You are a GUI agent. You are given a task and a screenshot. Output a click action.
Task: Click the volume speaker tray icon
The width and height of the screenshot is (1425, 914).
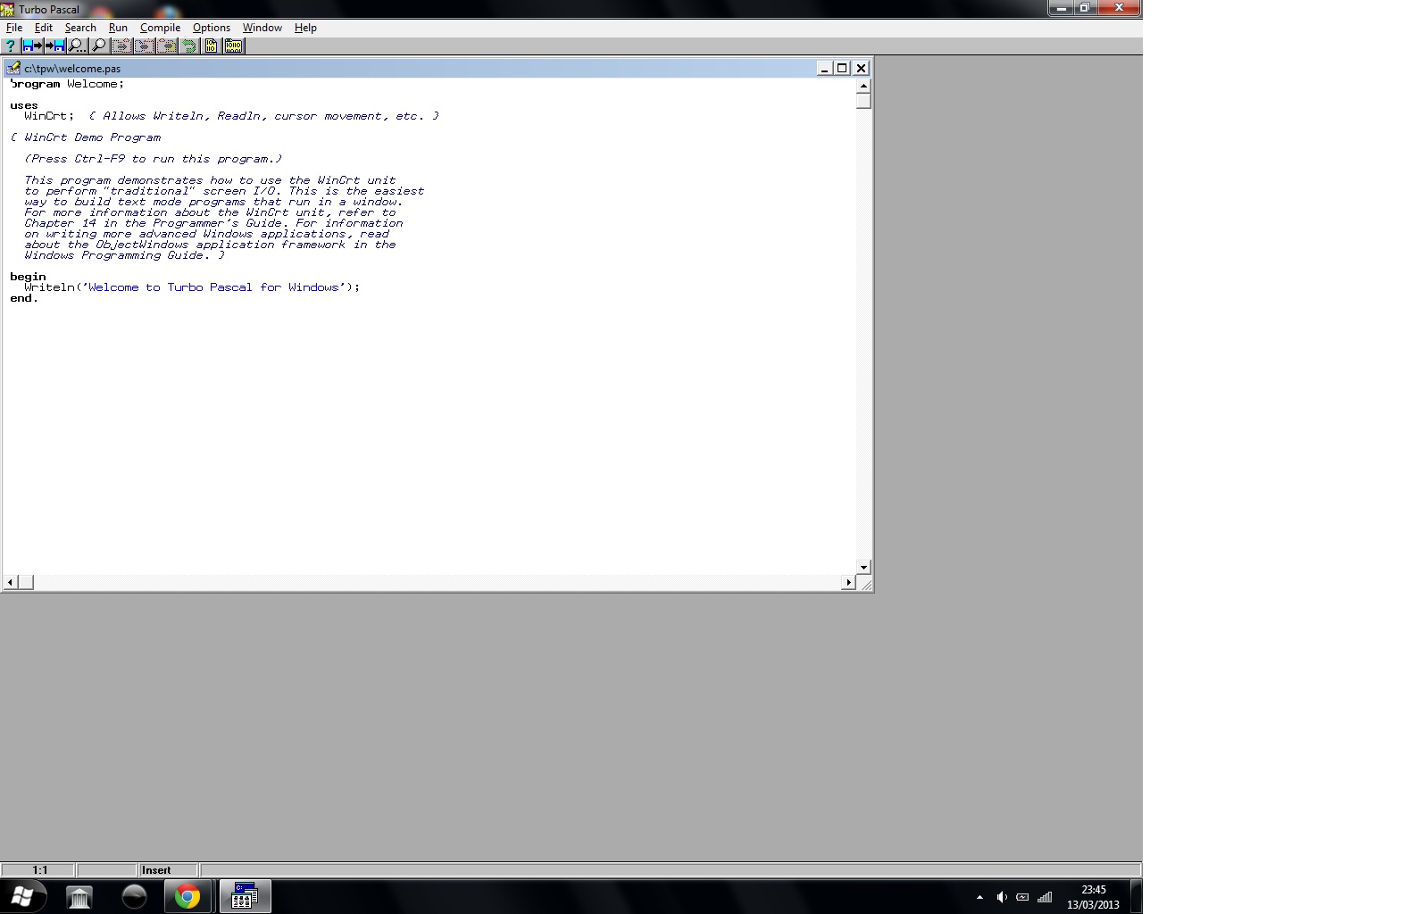pos(1002,897)
